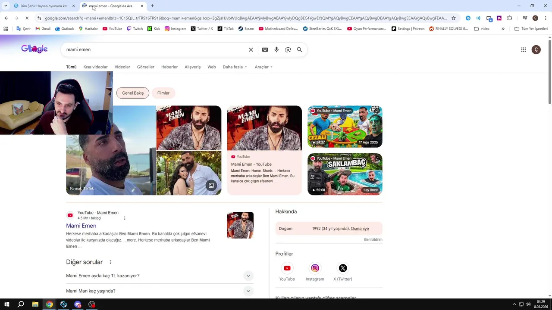The height and width of the screenshot is (310, 552).
Task: Open the Windows Start menu
Action: [x=6, y=304]
